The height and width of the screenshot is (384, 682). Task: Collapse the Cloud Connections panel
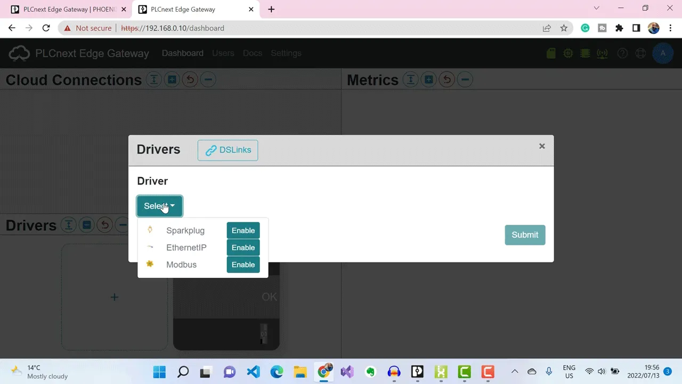coord(208,80)
